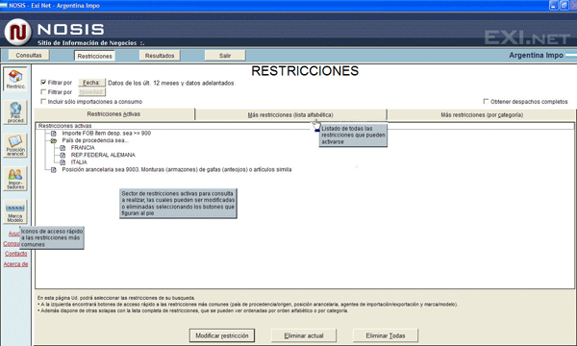Open Más restricciones (lista alfabética) tab
The height and width of the screenshot is (346, 577).
click(290, 114)
